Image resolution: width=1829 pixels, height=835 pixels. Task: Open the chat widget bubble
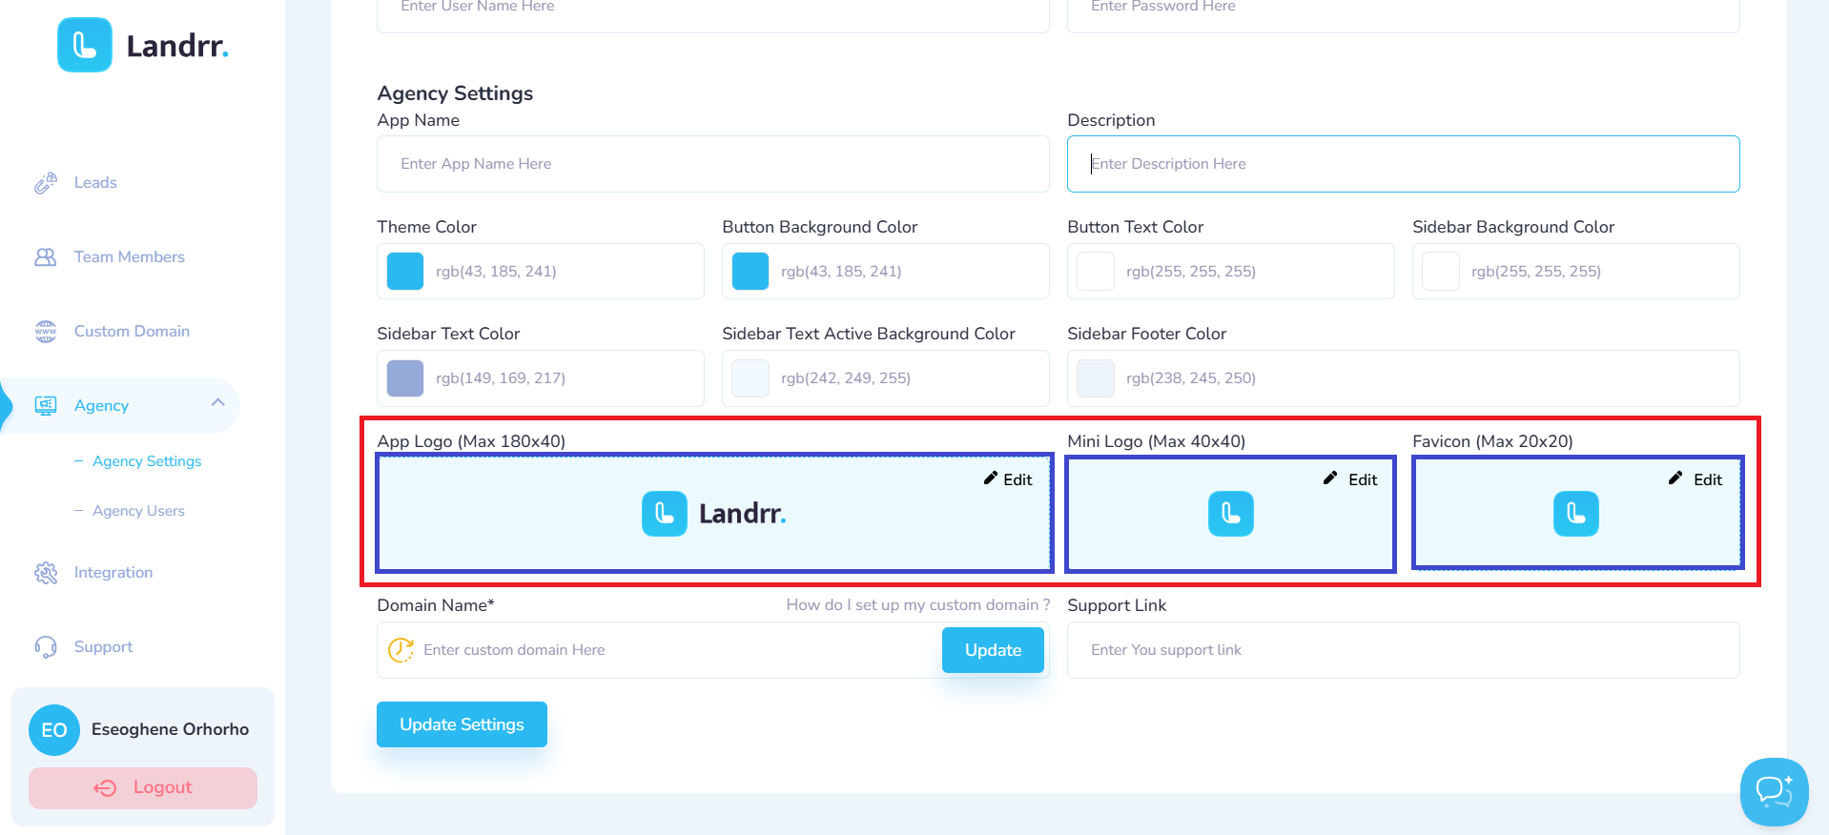[1774, 791]
